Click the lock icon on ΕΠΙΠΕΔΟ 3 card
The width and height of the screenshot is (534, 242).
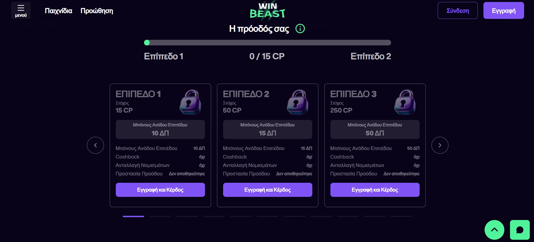pos(405,102)
